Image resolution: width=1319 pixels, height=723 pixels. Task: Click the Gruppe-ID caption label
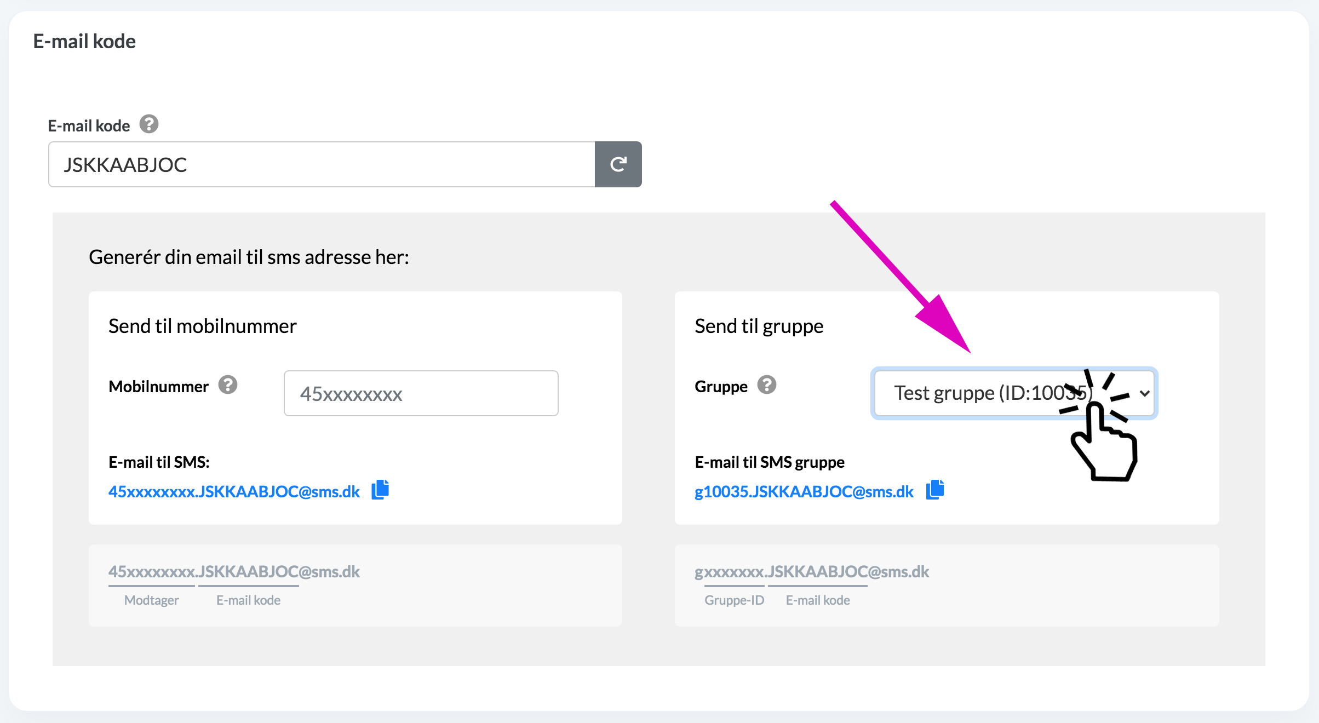[734, 600]
